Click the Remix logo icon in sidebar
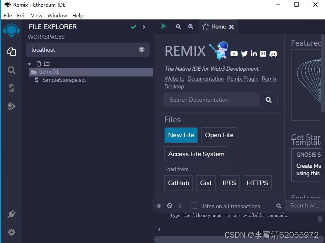This screenshot has width=325, height=243. (x=12, y=31)
